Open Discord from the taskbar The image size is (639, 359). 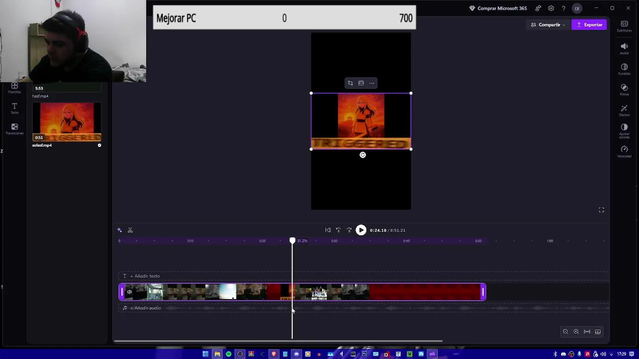(x=297, y=354)
